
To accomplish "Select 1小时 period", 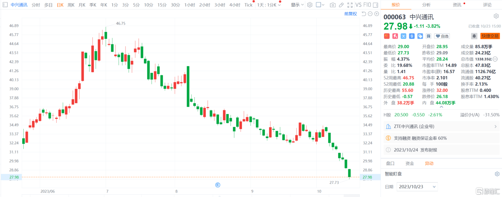I will point(189,5).
